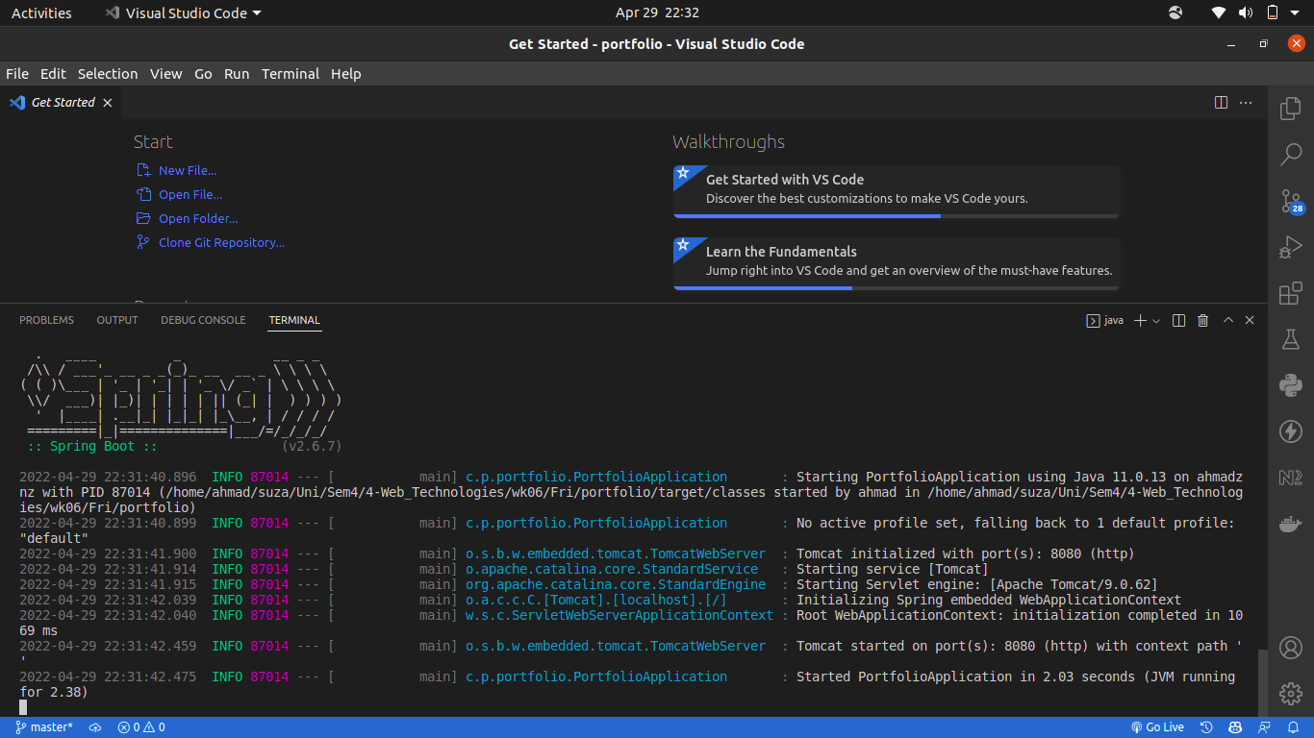Image resolution: width=1314 pixels, height=738 pixels.
Task: Click the terminal scrollbar thumb
Action: click(x=1262, y=682)
